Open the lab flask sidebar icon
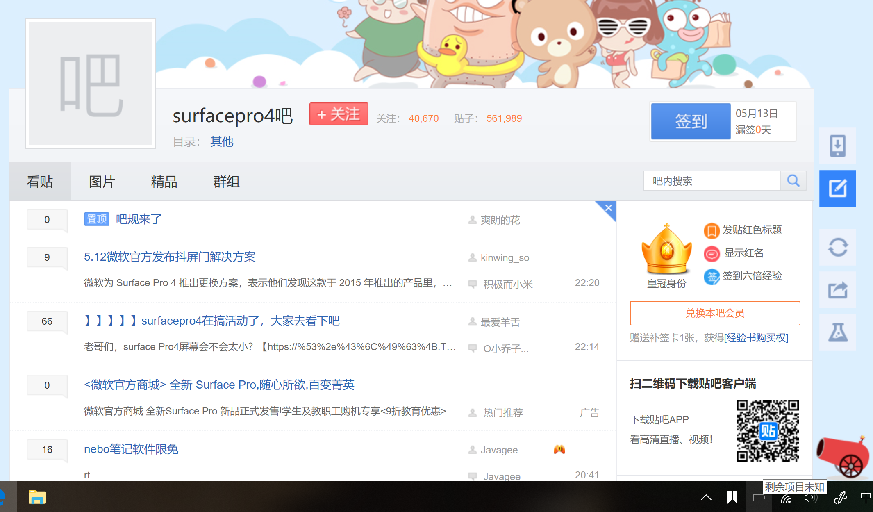 [837, 332]
